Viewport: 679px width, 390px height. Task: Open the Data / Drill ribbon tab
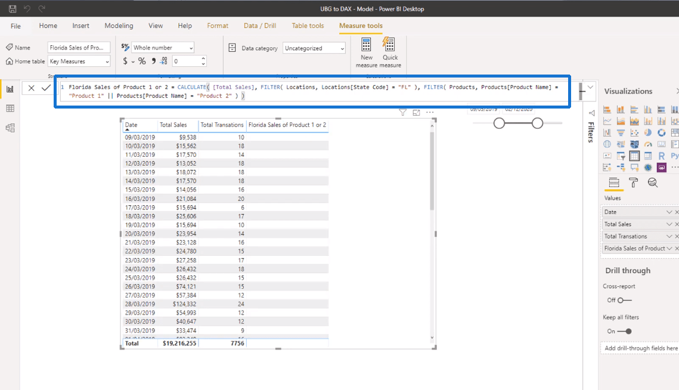[260, 26]
